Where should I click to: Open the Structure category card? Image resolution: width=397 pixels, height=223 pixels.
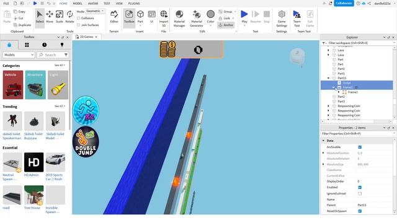point(35,85)
